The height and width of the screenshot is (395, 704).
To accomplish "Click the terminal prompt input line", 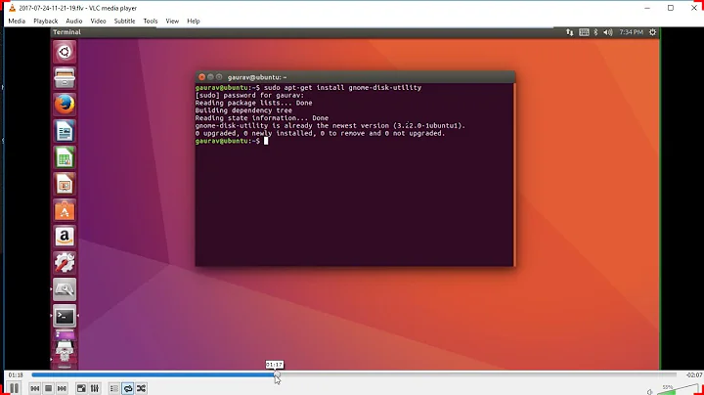I will 232,141.
